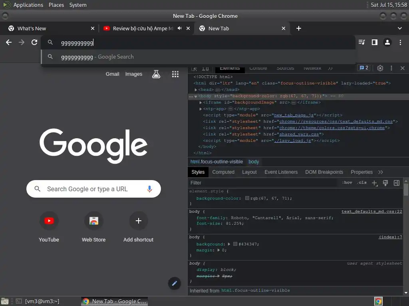Open the Gmail link

[112, 74]
